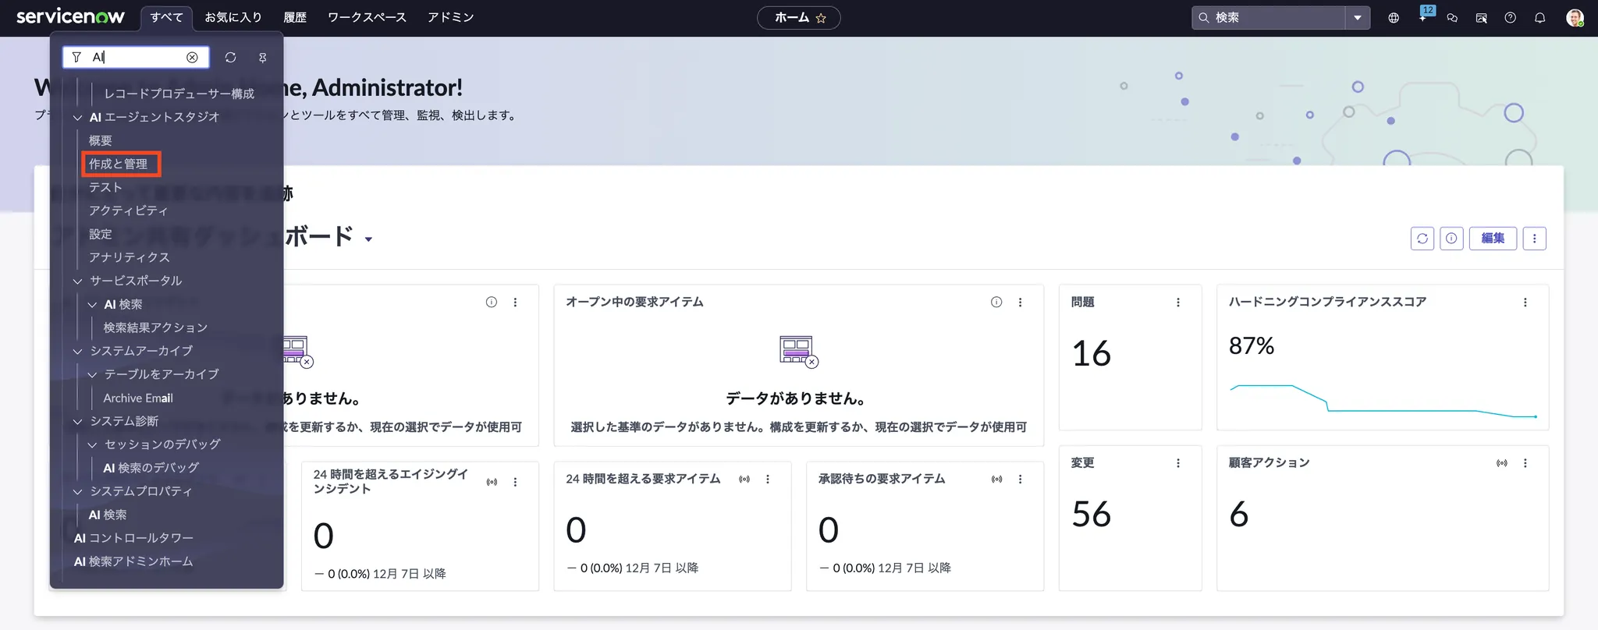This screenshot has width=1598, height=630.
Task: Refresh the navigator menu list
Action: coord(230,57)
